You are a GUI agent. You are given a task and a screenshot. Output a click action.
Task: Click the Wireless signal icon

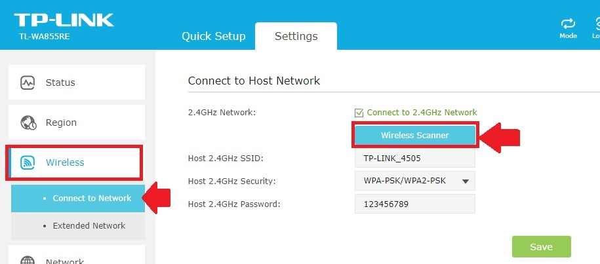(x=28, y=162)
